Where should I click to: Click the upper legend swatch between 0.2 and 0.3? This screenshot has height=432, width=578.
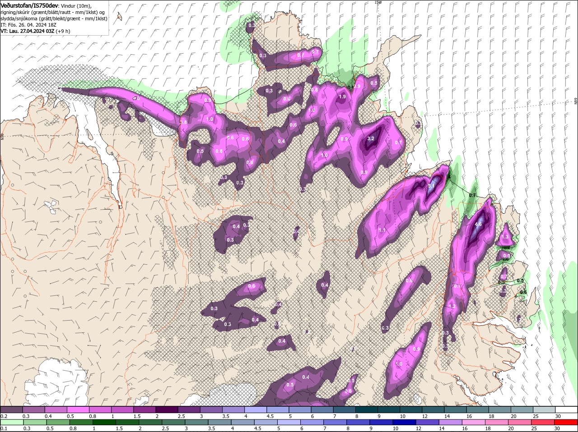(x=11, y=409)
